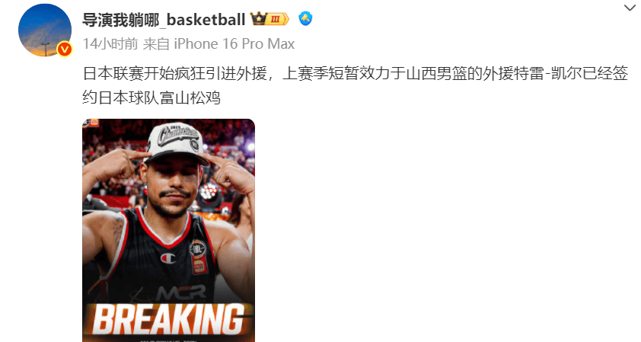Open the 导演我躺哪_basketball username link
641x342 pixels.
point(164,19)
